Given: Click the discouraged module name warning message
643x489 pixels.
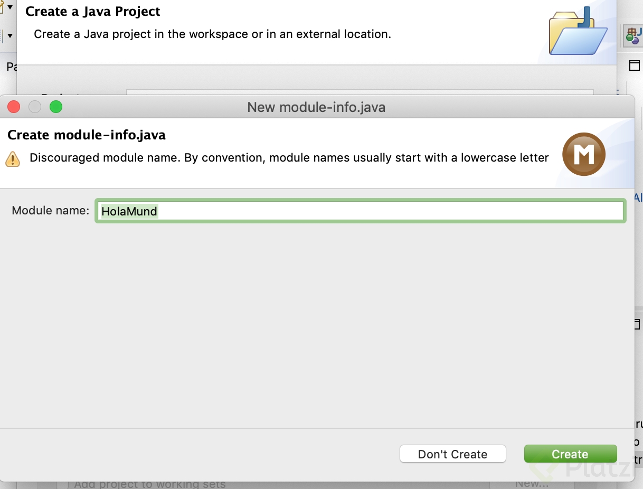Looking at the screenshot, I should pos(289,158).
